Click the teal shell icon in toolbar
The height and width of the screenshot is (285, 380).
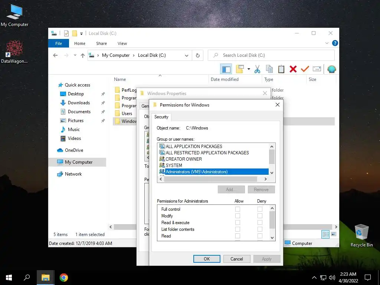click(x=331, y=69)
